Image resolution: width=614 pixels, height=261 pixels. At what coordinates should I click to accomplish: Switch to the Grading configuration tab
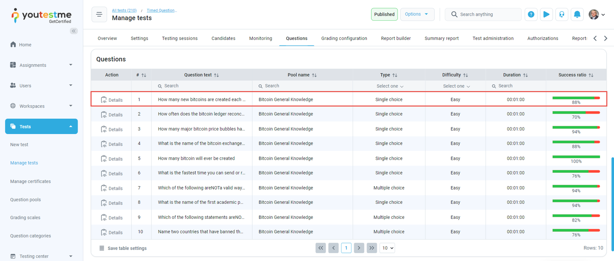click(x=344, y=38)
